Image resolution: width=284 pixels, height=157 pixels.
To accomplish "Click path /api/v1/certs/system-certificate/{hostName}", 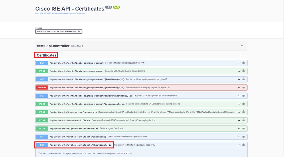I will click(78, 137).
